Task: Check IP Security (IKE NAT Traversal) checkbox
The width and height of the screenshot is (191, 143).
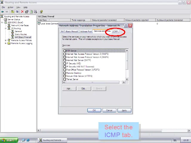Action: point(65,66)
